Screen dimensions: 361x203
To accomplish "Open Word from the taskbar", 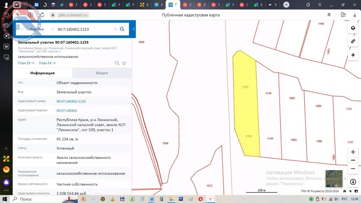I will click(x=151, y=199).
